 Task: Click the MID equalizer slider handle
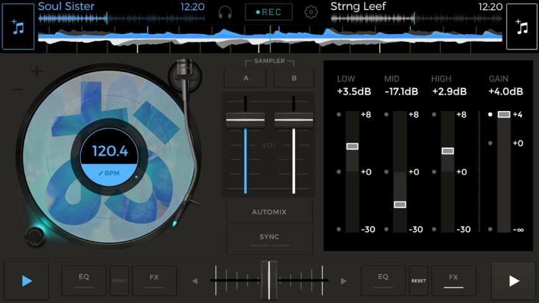400,205
